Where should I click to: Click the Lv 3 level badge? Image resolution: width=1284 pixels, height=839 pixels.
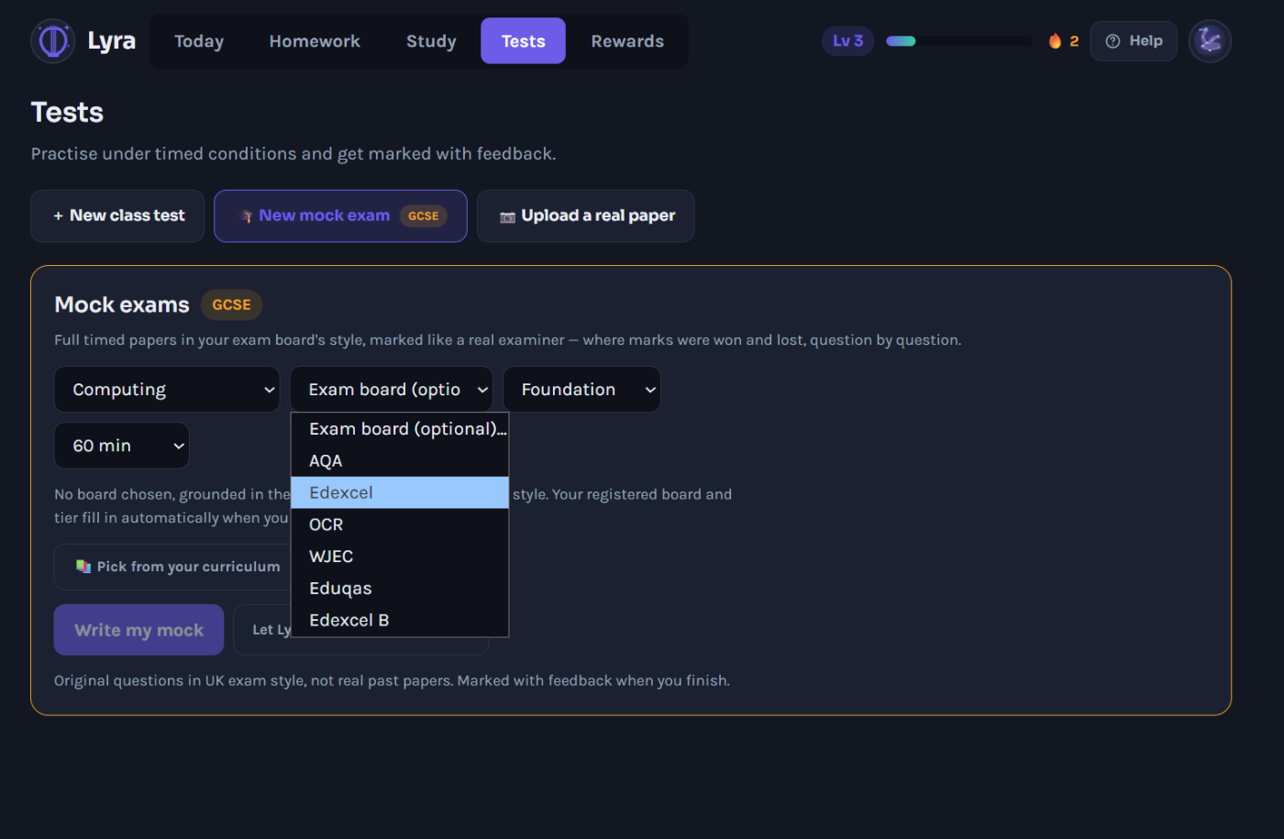847,41
